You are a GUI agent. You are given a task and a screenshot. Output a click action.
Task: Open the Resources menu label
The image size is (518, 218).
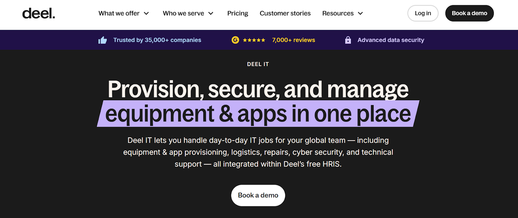pos(338,13)
